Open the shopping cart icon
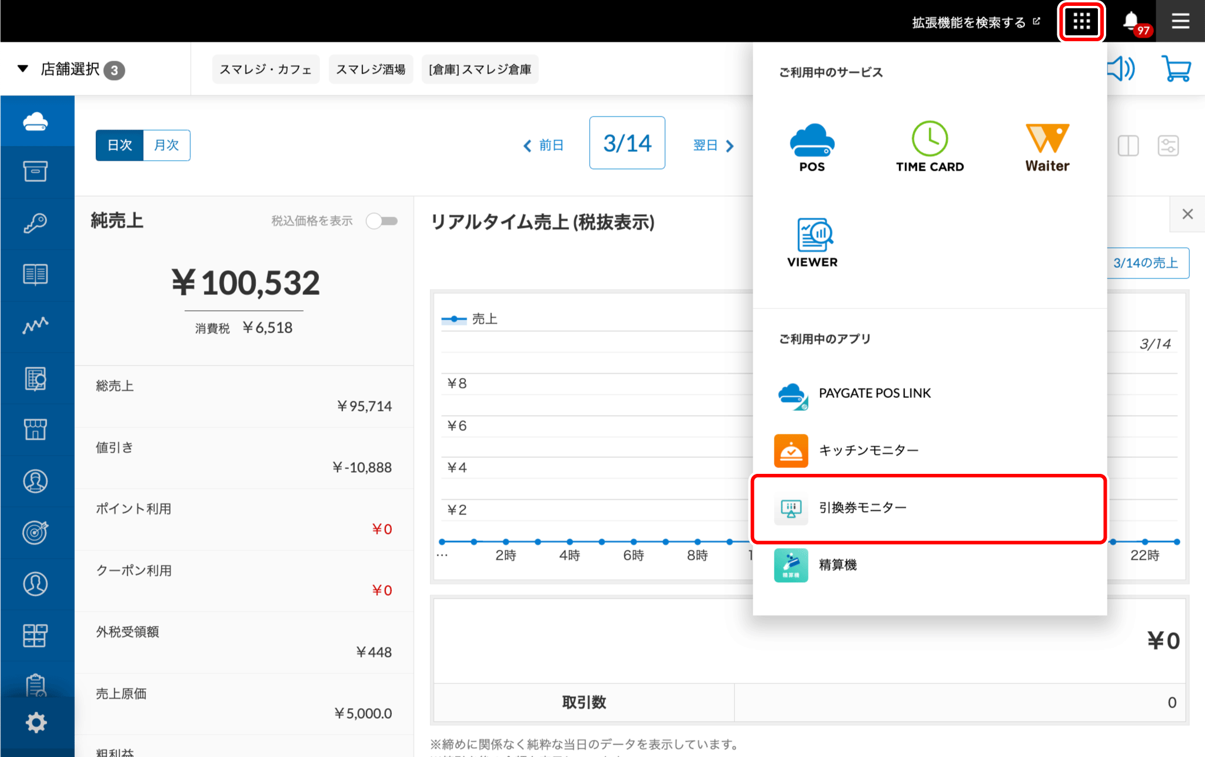This screenshot has height=757, width=1205. coord(1176,69)
